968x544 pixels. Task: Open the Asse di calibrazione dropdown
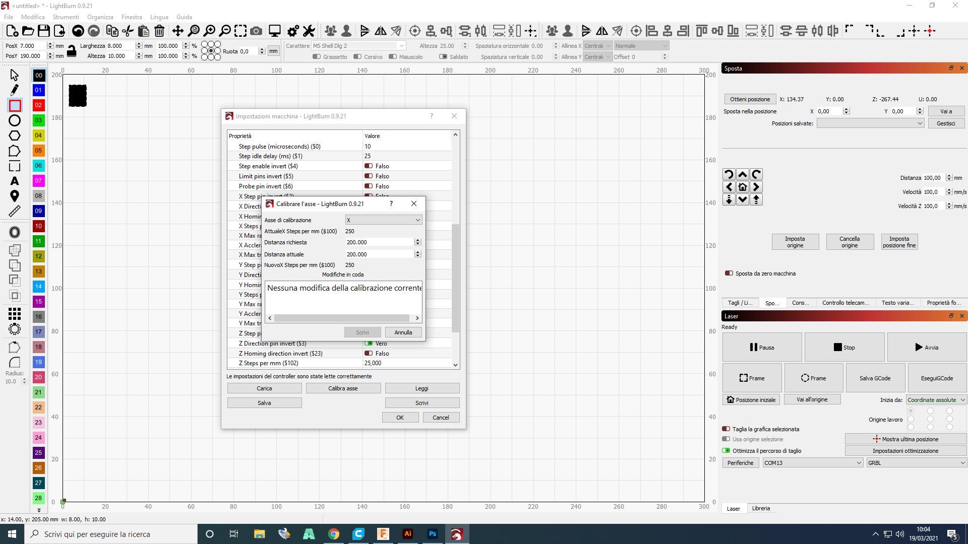[383, 220]
